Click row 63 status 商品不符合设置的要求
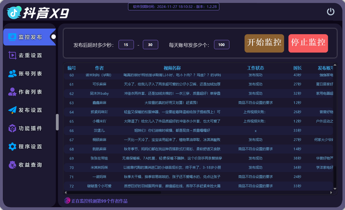This screenshot has width=345, height=210. [256, 103]
